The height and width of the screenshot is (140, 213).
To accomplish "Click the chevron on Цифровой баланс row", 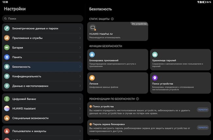I will click(x=80, y=99).
